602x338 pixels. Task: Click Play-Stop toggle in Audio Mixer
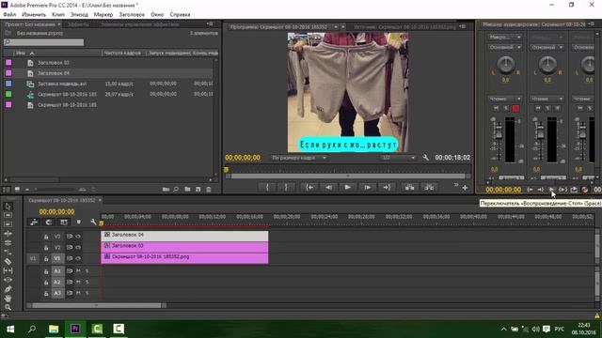point(552,190)
